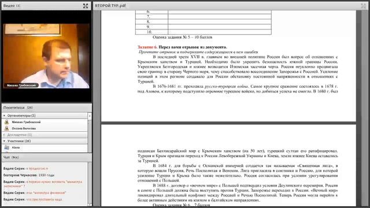The height and width of the screenshot is (208, 370).
Task: Click the organizer icon beside Оксана Бычкова
Action: click(6, 128)
